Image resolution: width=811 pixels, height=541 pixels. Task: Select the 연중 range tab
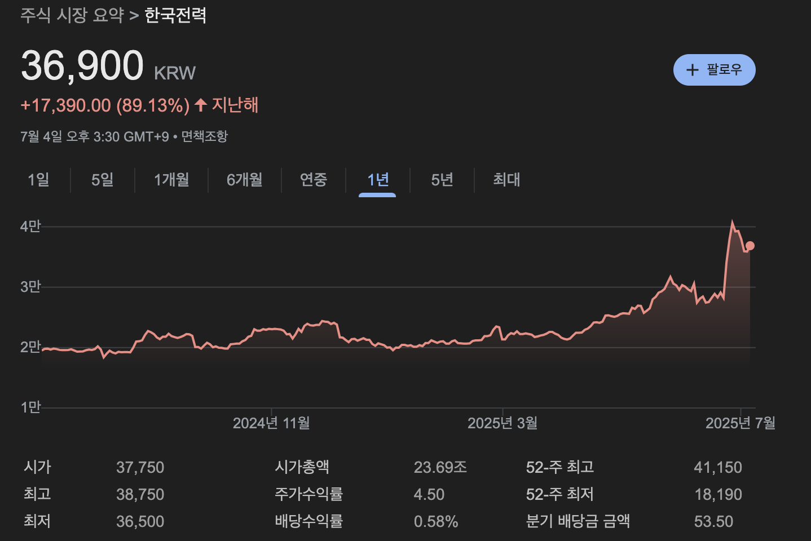click(314, 180)
